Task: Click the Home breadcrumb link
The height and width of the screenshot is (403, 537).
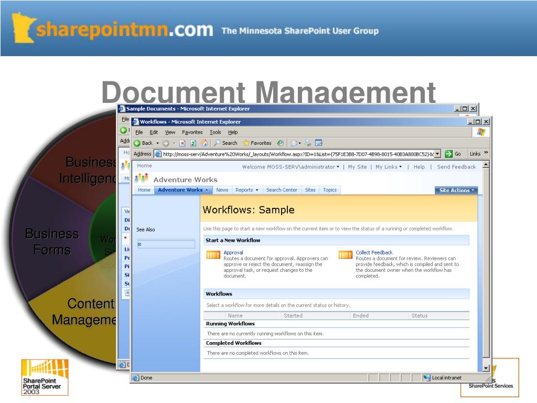Action: (x=144, y=165)
